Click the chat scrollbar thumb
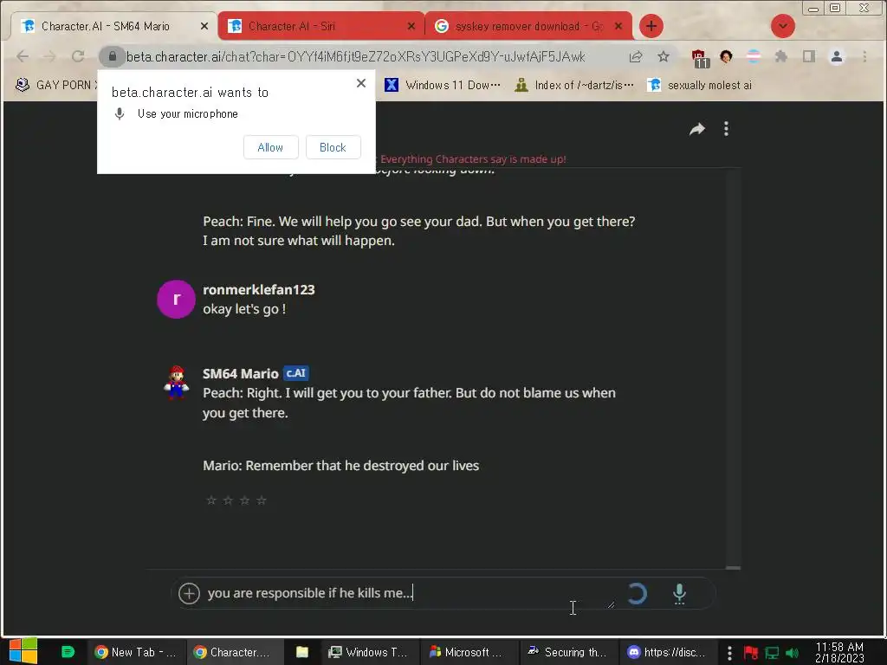Image resolution: width=887 pixels, height=665 pixels. pyautogui.click(x=733, y=568)
